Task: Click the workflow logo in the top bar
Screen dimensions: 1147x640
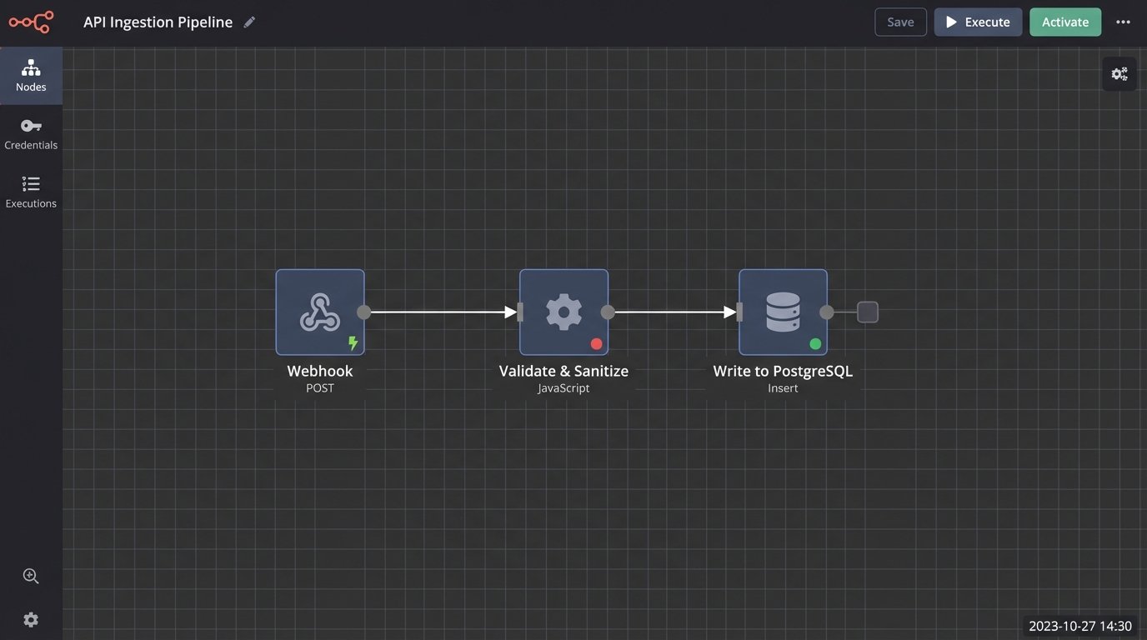Action: click(x=31, y=22)
